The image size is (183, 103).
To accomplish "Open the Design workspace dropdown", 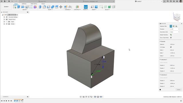I will click(x=6, y=7).
